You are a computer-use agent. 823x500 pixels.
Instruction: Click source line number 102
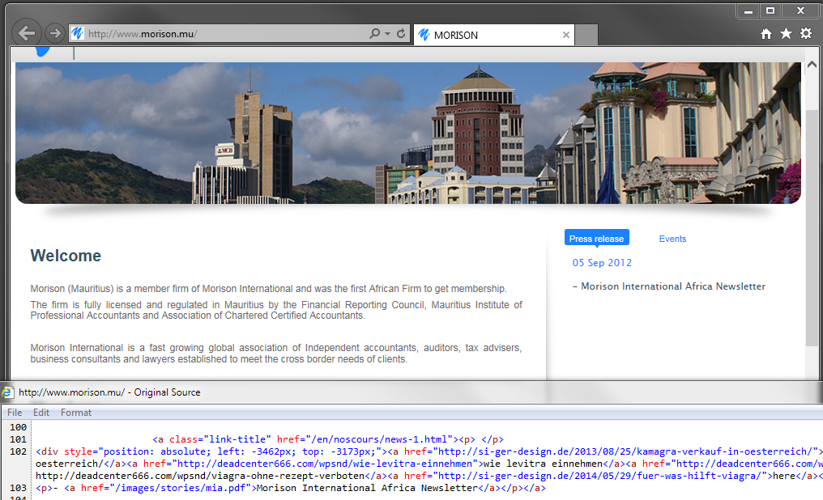pos(19,451)
